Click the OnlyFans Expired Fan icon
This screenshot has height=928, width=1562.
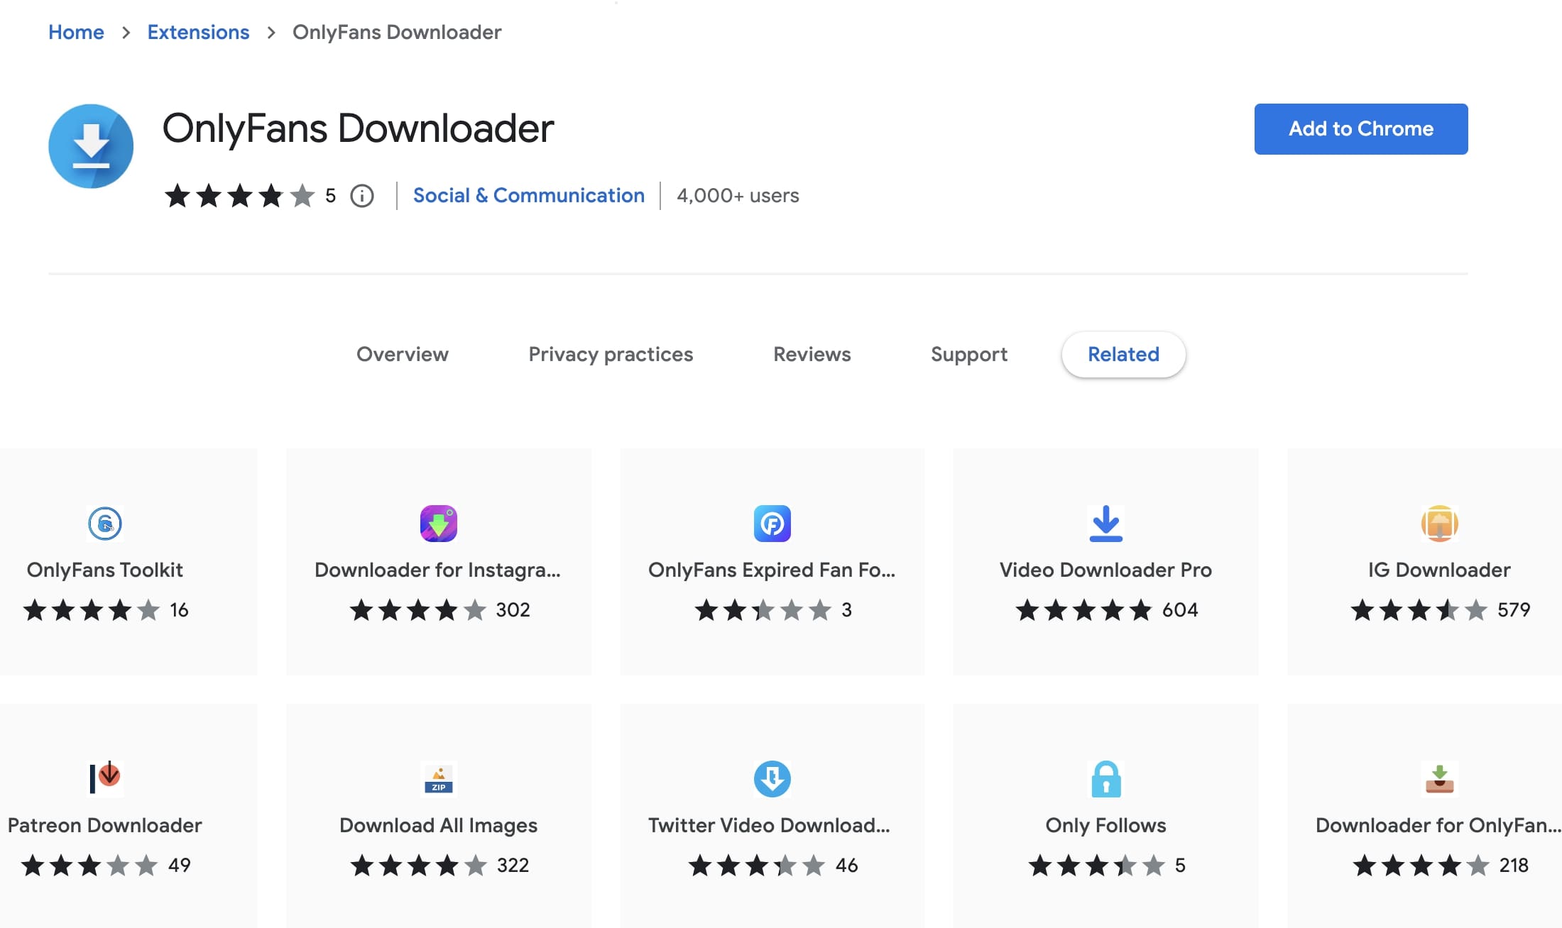tap(772, 524)
